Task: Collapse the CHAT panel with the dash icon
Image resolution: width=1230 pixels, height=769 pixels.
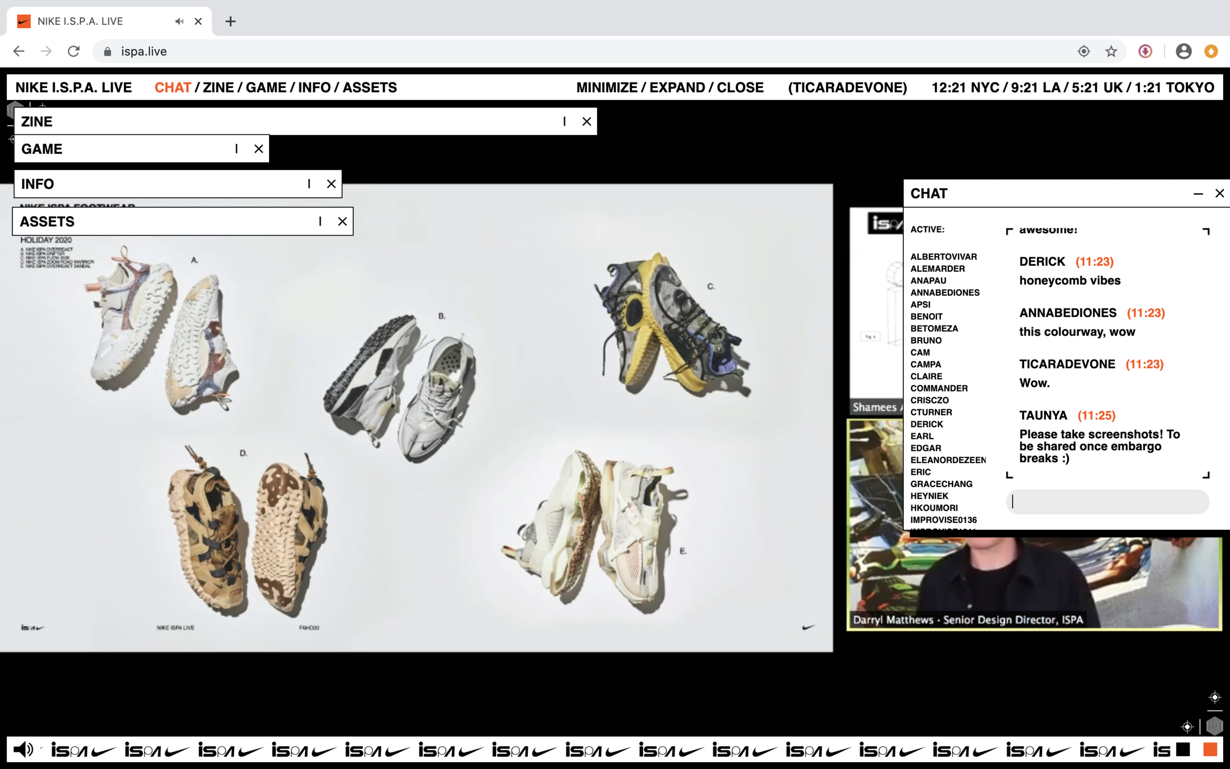Action: point(1198,194)
